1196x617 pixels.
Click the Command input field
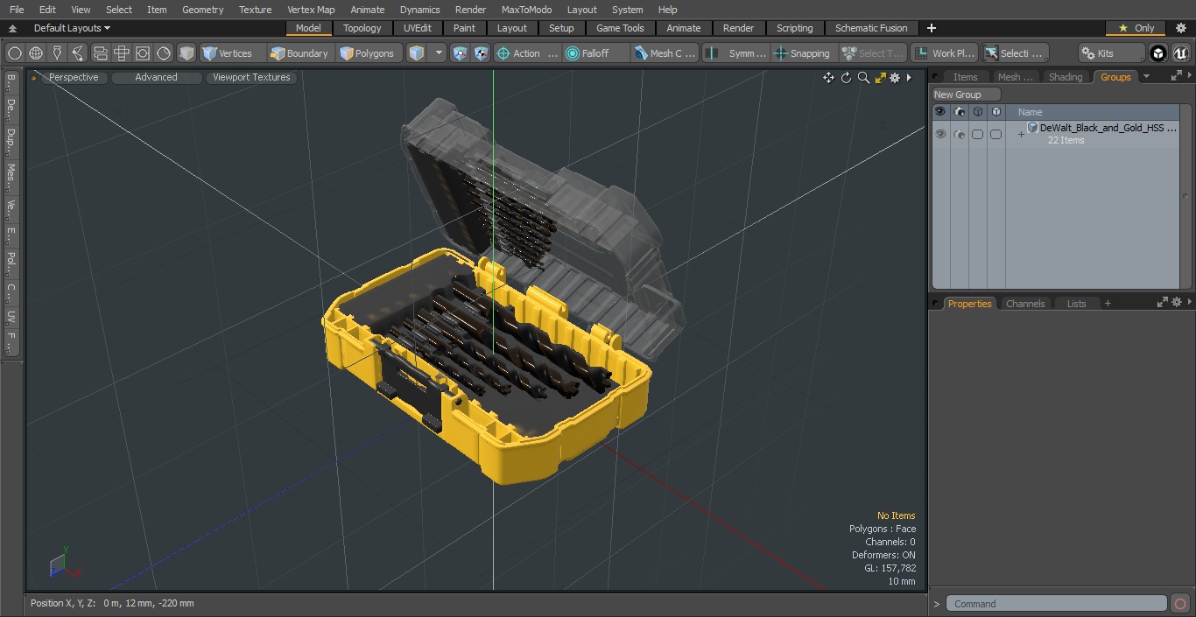1057,604
